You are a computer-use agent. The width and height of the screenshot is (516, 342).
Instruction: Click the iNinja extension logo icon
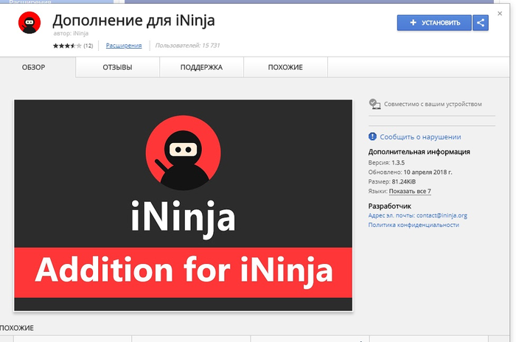tap(29, 22)
